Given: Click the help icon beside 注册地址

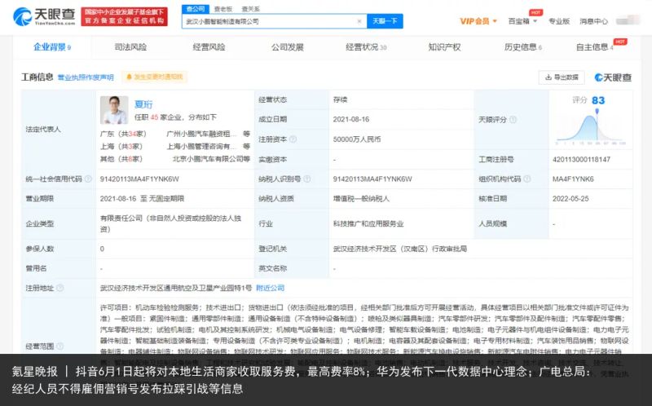Looking at the screenshot, I should [59, 288].
